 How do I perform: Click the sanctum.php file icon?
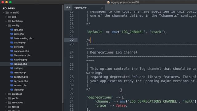12,77
